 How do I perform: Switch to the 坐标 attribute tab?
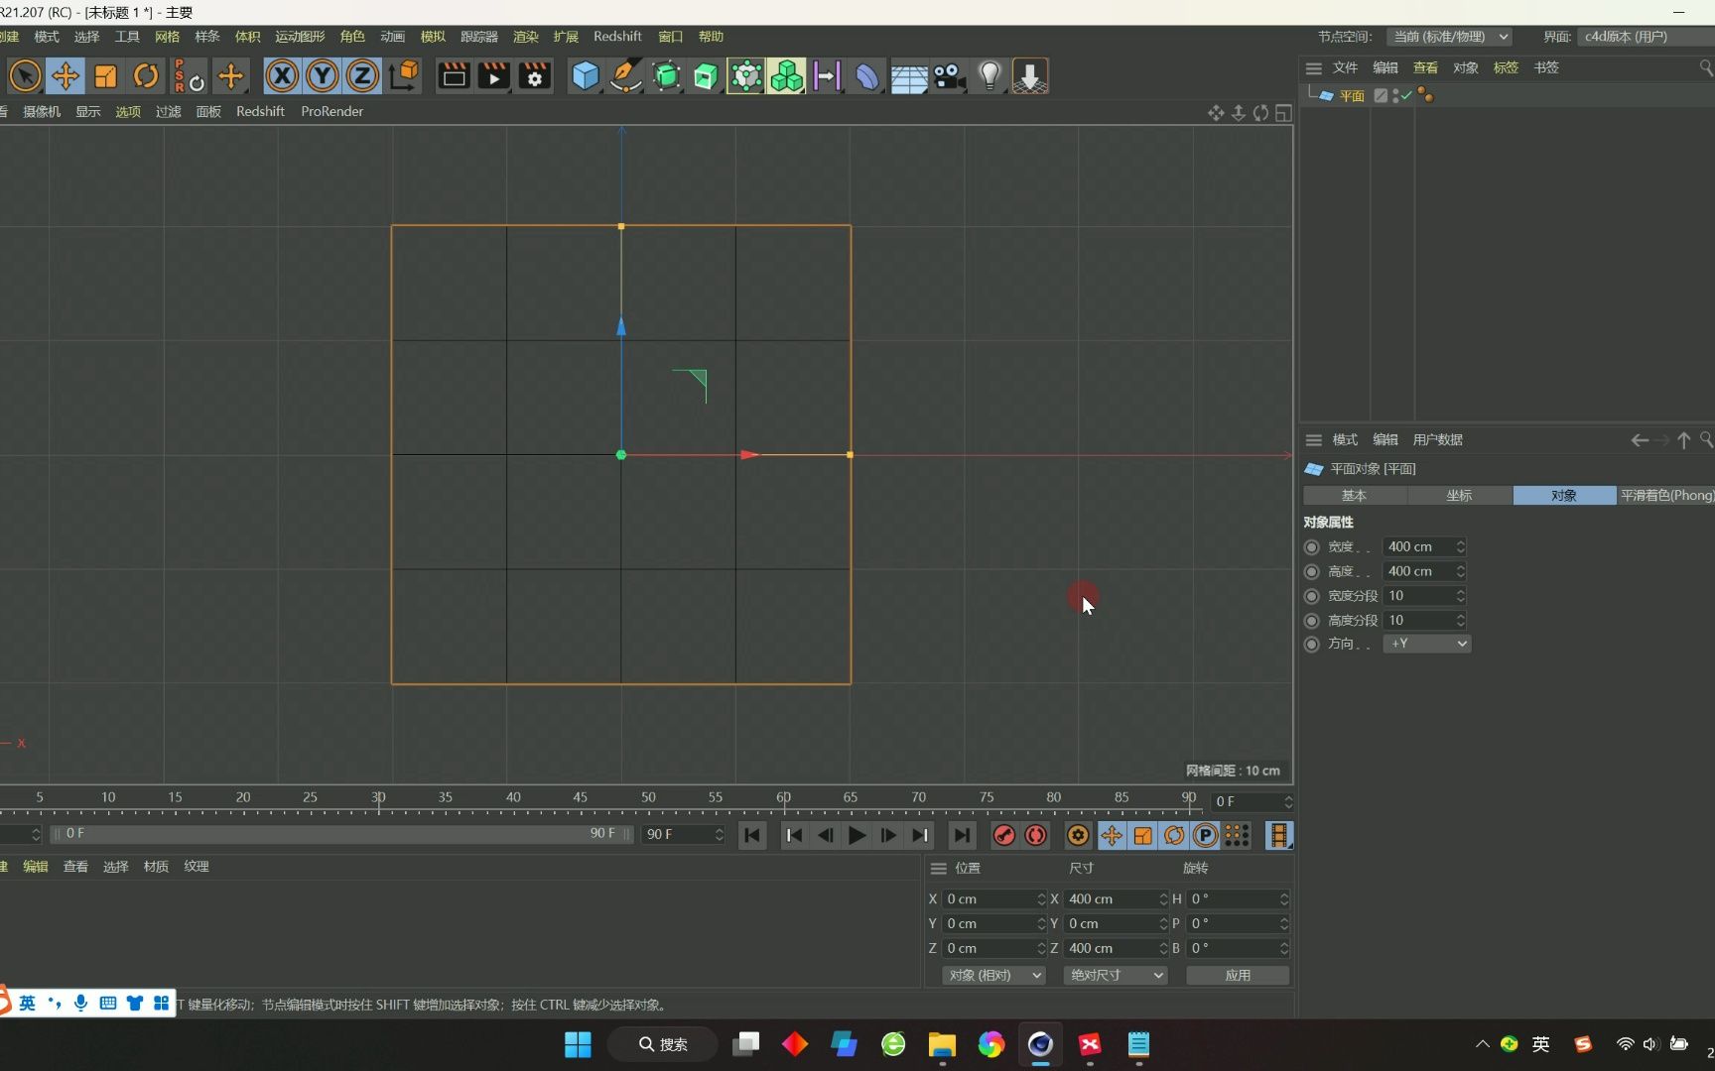[x=1458, y=495]
